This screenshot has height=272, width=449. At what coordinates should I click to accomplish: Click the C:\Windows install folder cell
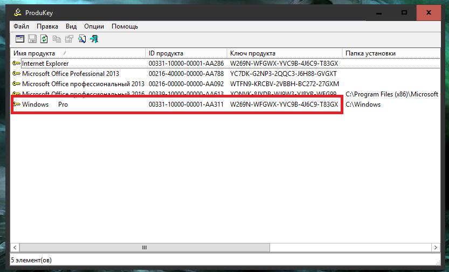coord(363,104)
